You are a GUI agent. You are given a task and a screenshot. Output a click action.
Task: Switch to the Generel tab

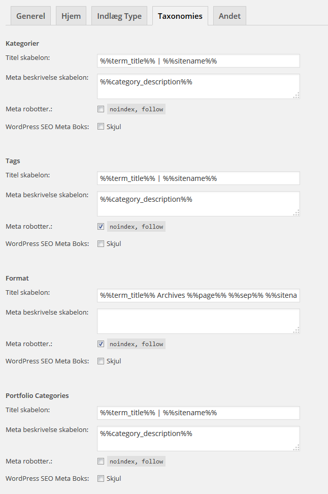[30, 16]
